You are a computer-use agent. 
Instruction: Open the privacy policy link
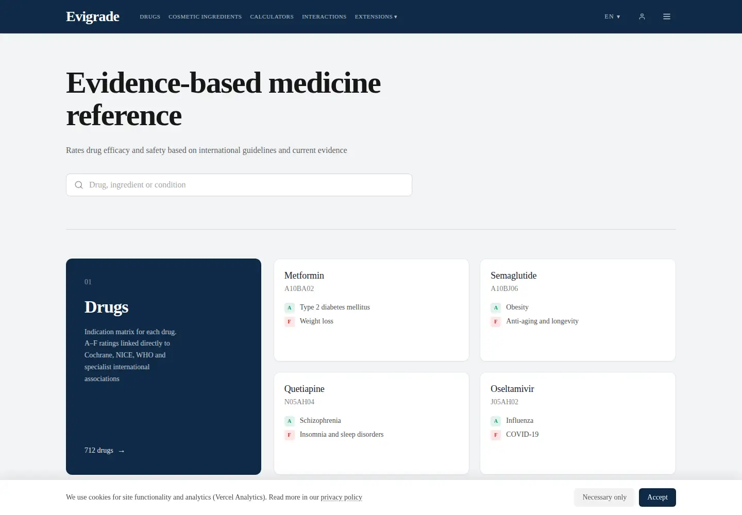(341, 497)
